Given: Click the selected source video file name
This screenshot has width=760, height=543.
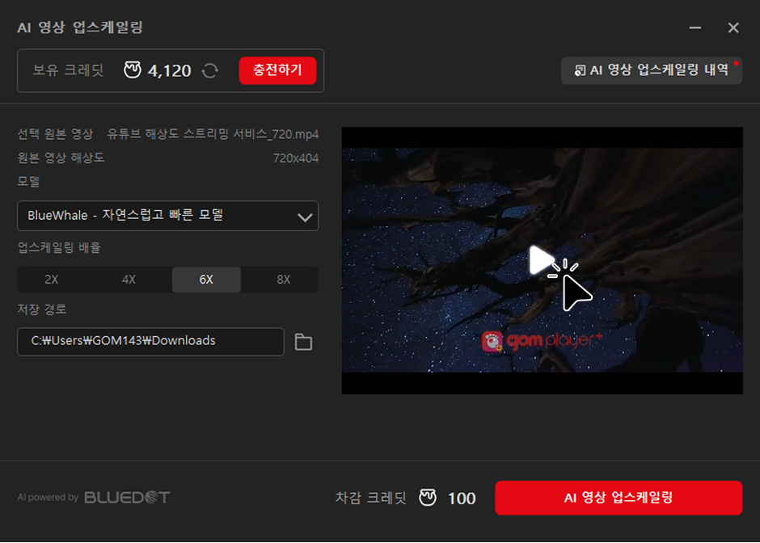Looking at the screenshot, I should pyautogui.click(x=213, y=134).
